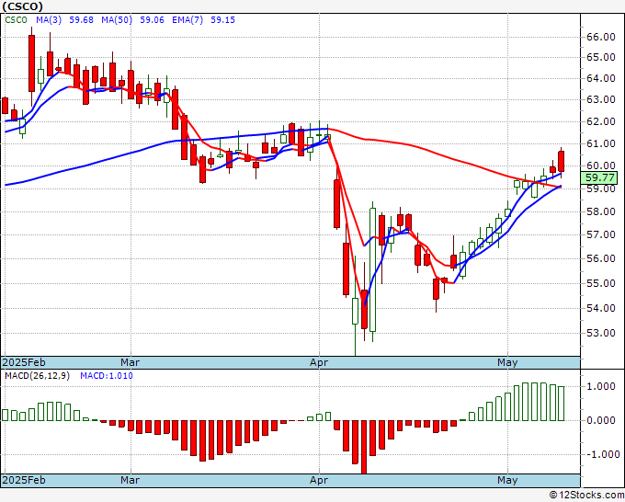The width and height of the screenshot is (625, 502).
Task: Click the tall red candlestick near 66.00
Action: pyautogui.click(x=31, y=63)
